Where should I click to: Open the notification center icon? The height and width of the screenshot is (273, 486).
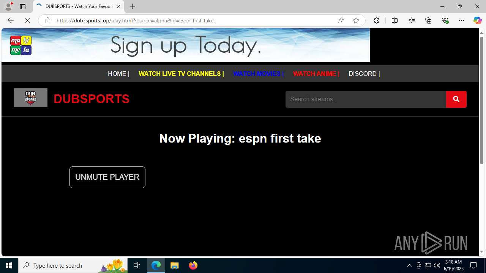pyautogui.click(x=474, y=265)
